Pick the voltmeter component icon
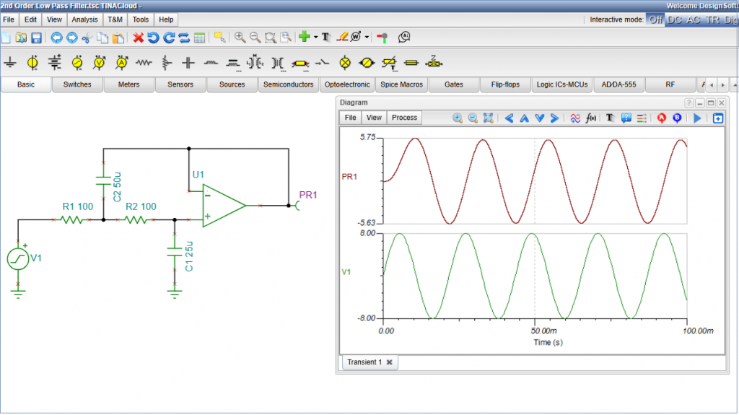Image resolution: width=739 pixels, height=415 pixels. tap(100, 64)
